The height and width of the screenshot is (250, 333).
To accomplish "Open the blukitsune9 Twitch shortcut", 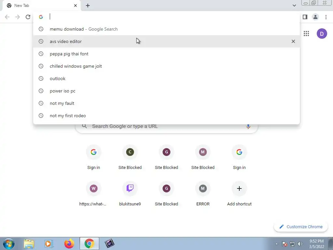I will coord(130,194).
